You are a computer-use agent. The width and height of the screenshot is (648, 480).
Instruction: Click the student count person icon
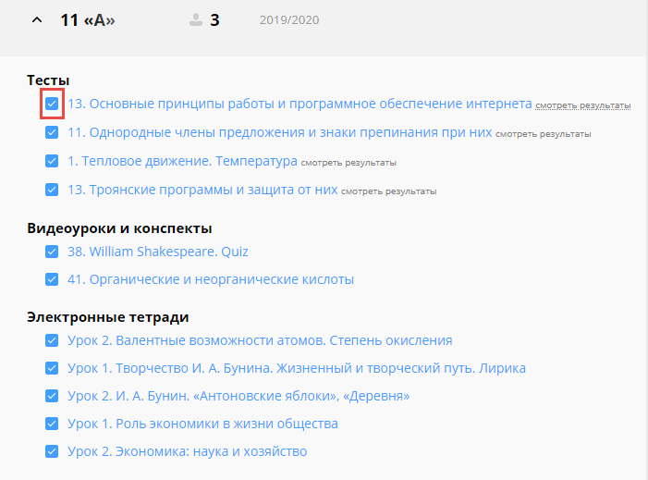point(196,19)
